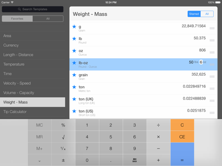Tap the grain row reorder handle
The height and width of the screenshot is (166, 222).
(212, 77)
